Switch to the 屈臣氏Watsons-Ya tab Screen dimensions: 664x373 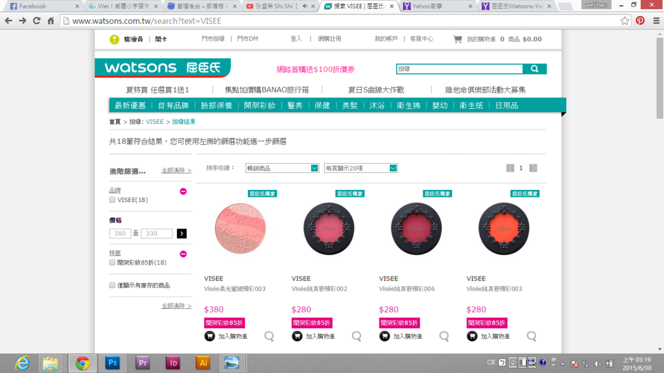point(517,6)
